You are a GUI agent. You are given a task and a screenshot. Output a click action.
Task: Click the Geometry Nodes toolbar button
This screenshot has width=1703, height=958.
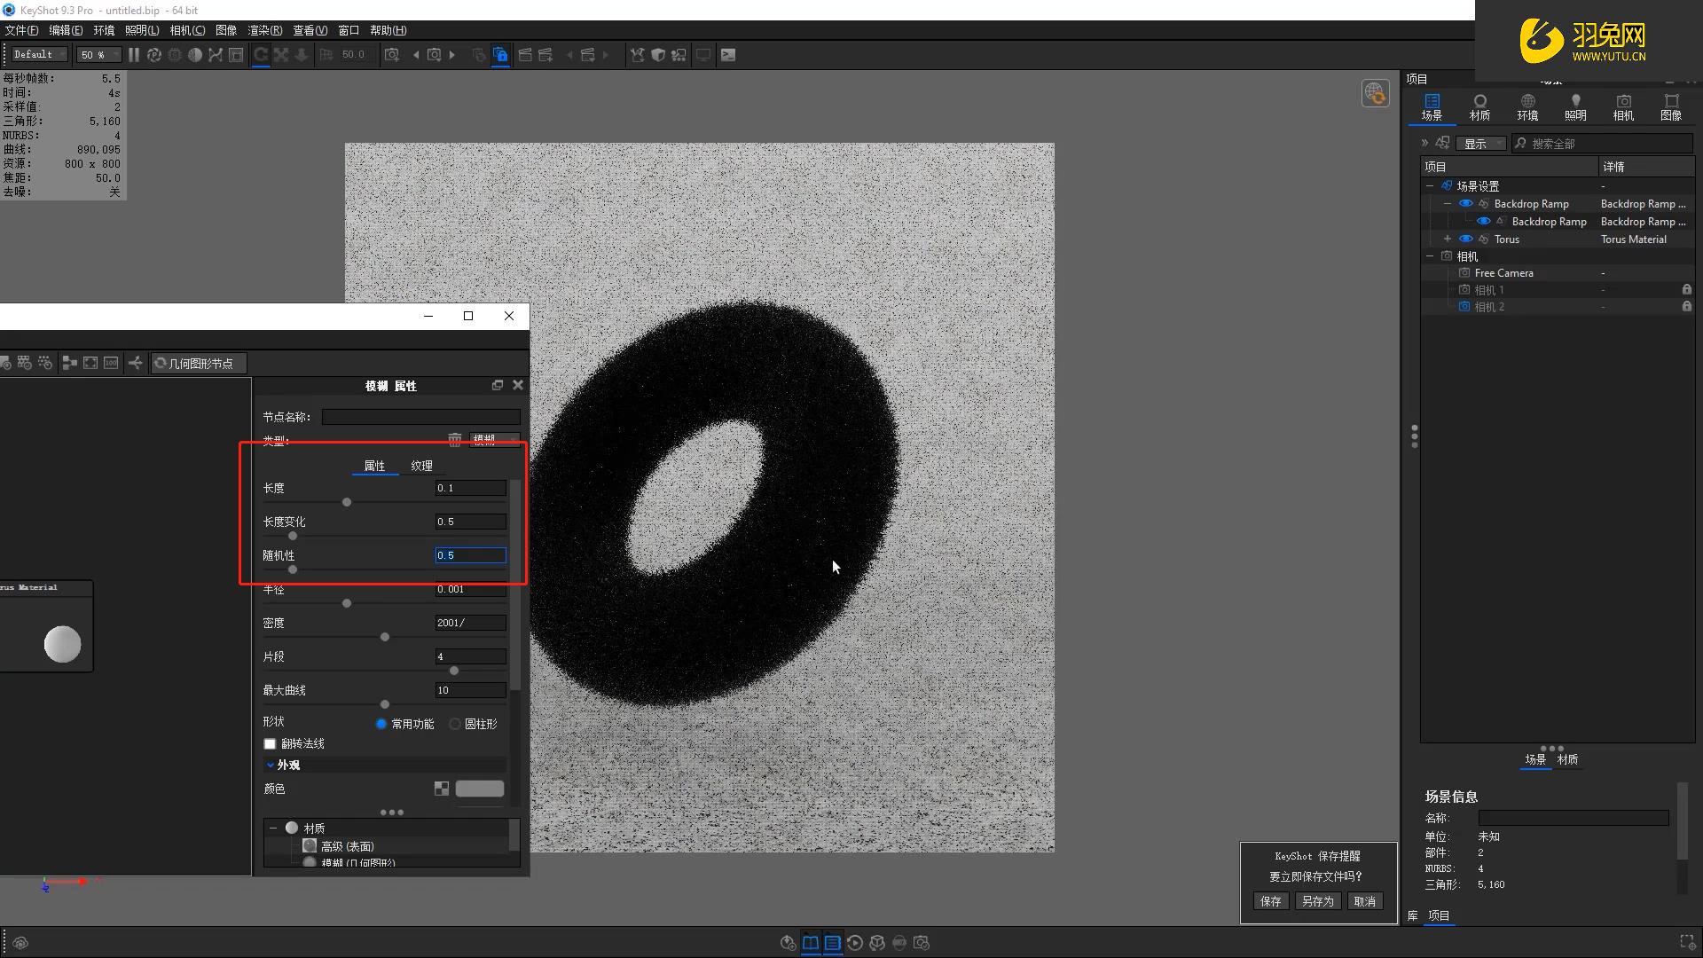point(197,364)
